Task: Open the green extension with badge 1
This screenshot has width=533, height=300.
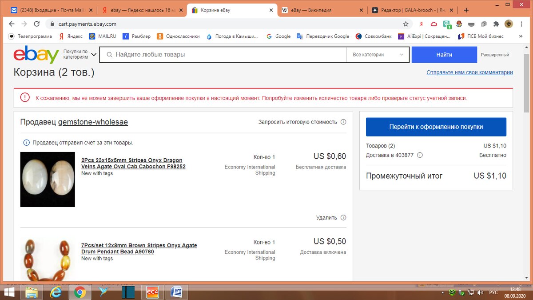Action: [x=447, y=24]
